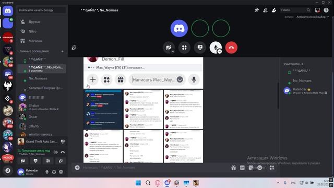Open Kalendar user profile panel
Image resolution: width=334 pixels, height=188 pixels.
[30, 172]
